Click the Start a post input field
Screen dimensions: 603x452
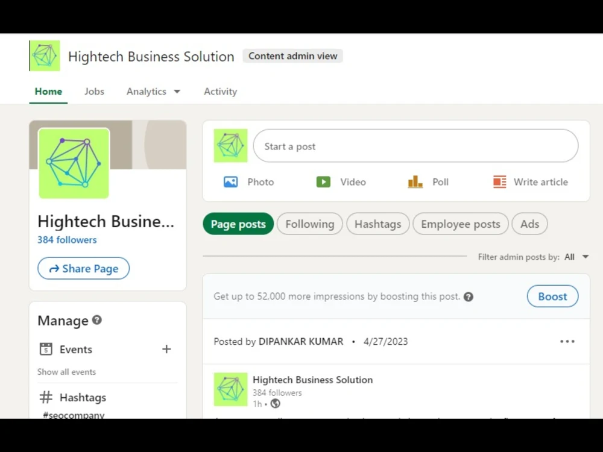coord(415,146)
